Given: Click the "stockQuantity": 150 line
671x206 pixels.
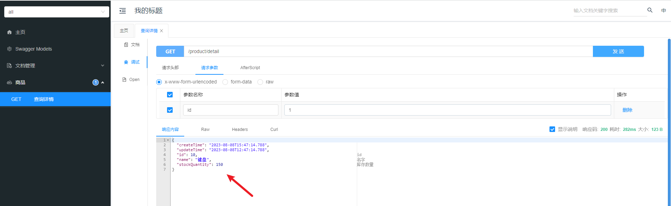Looking at the screenshot, I should point(200,165).
